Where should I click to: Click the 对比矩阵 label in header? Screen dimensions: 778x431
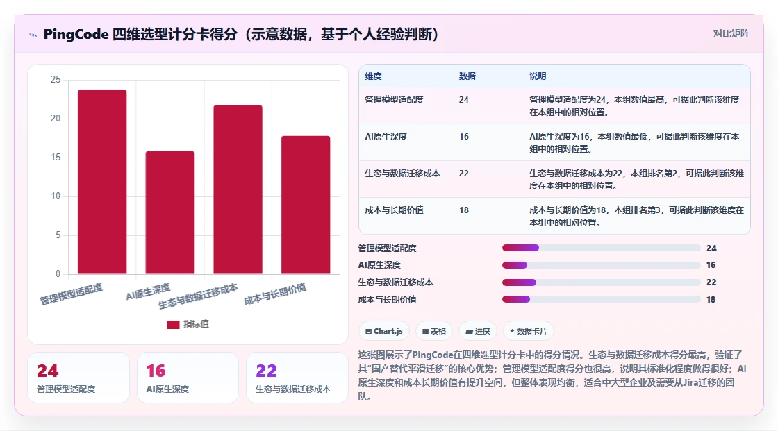click(731, 34)
